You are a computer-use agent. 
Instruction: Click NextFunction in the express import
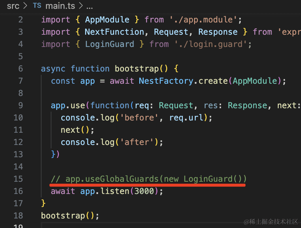pos(114,32)
